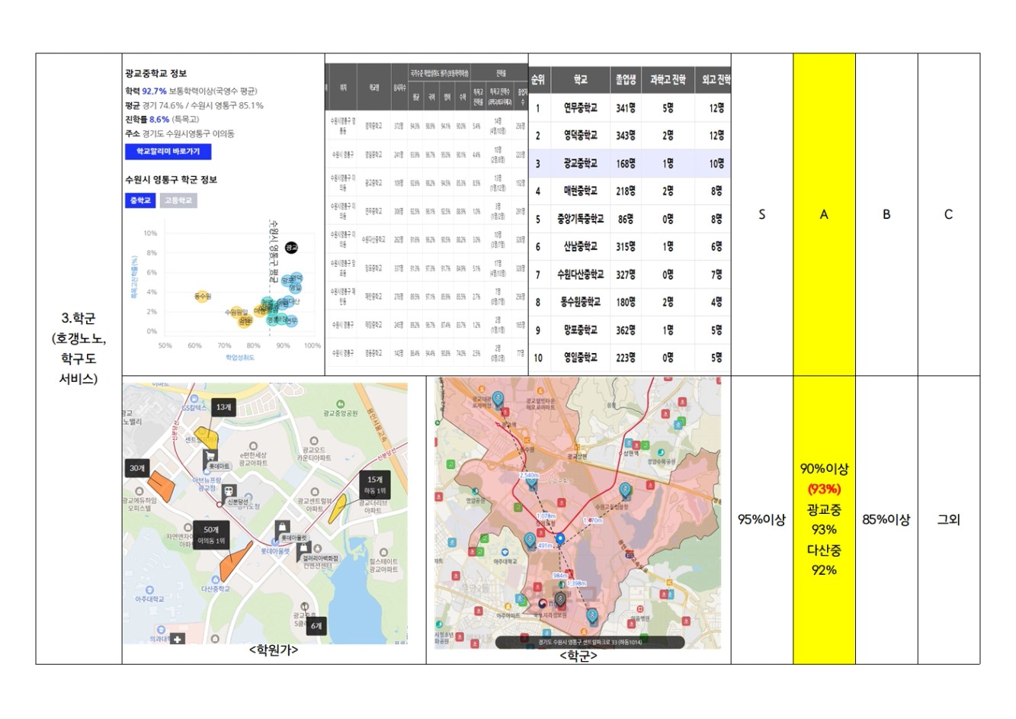
Task: Click the 수원시 영통구 학군 정보 heading
Action: pyautogui.click(x=171, y=180)
